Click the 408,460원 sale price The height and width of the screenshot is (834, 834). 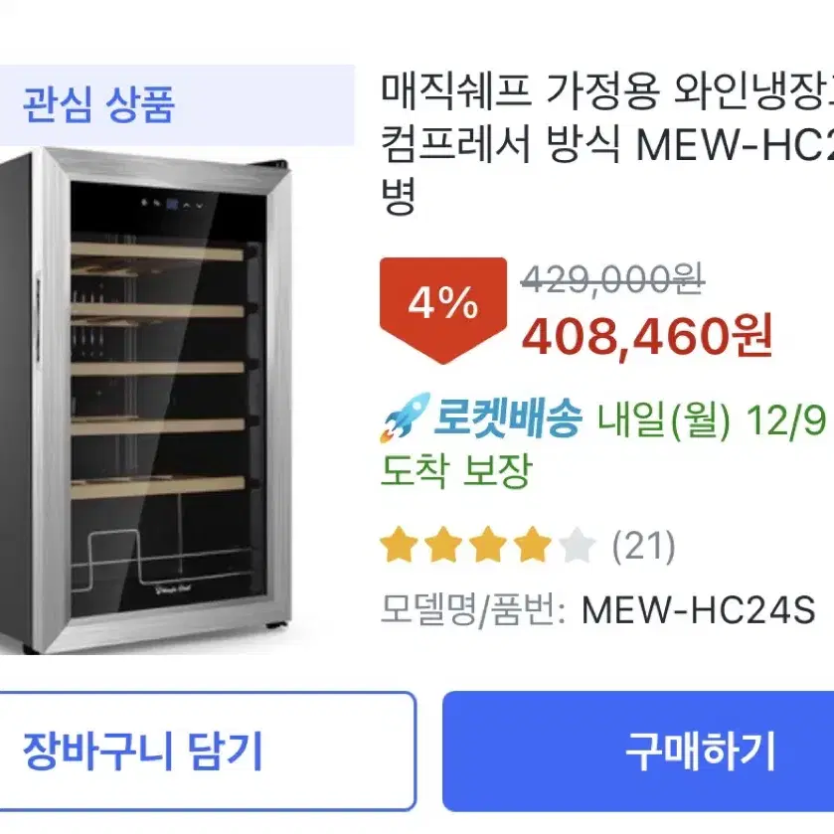point(647,337)
